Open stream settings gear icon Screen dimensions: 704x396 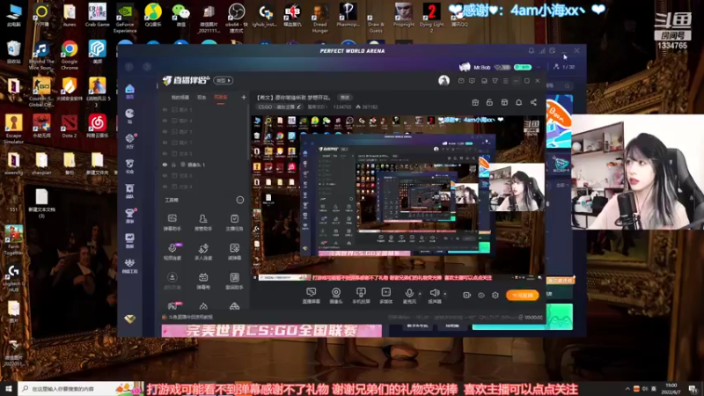click(x=495, y=295)
